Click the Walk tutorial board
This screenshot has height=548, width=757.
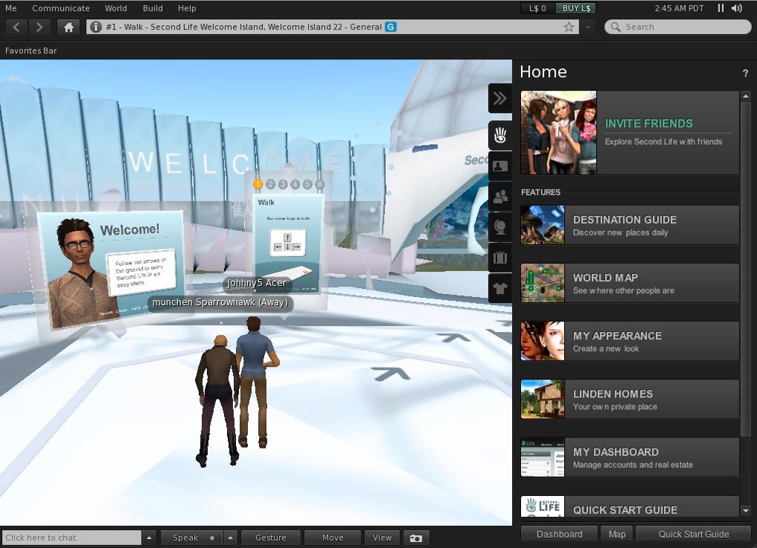coord(288,241)
